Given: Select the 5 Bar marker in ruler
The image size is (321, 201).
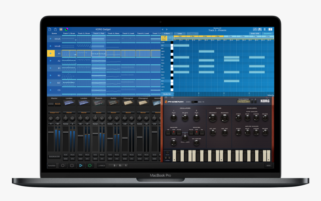Looking at the screenshot, I should click(x=230, y=36).
